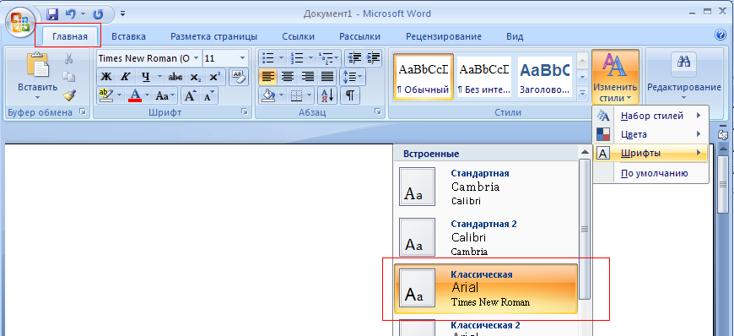
Task: Choose the Стандартная 2 font theme
Action: click(486, 237)
